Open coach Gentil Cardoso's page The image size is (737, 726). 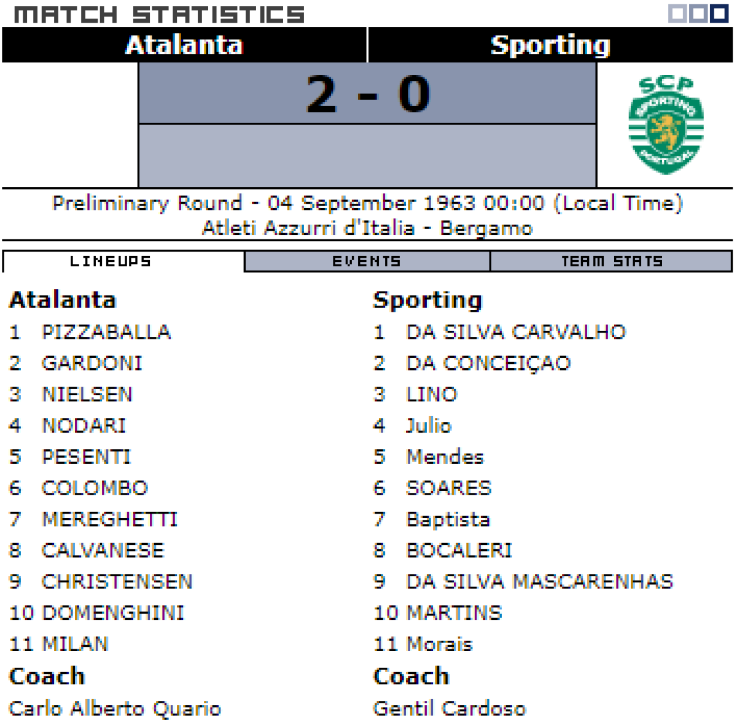(x=450, y=708)
